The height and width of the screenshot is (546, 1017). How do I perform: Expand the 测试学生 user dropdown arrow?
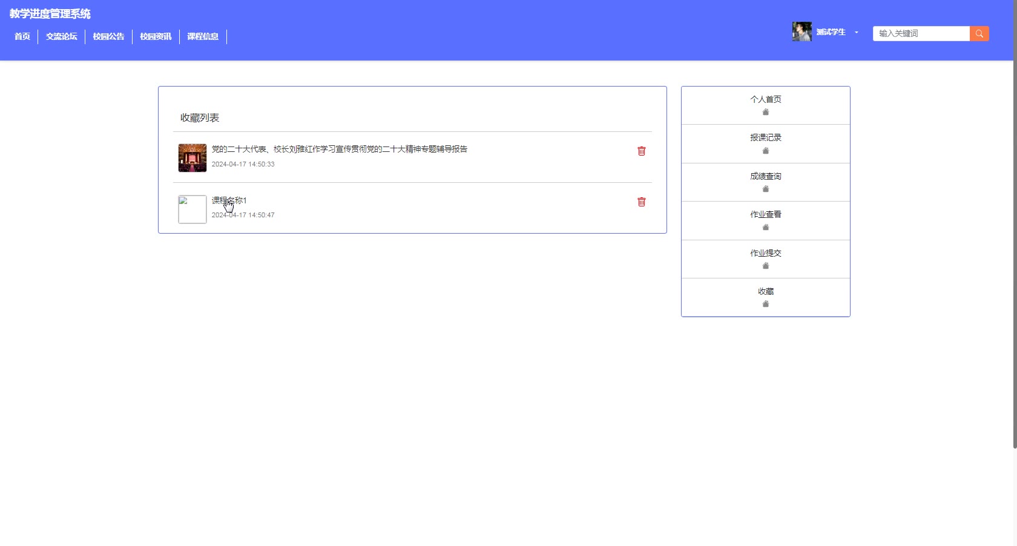[x=857, y=33]
